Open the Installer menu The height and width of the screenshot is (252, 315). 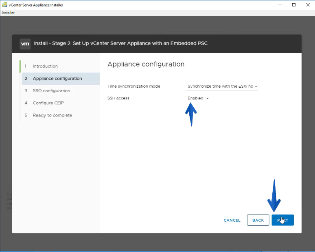8,13
